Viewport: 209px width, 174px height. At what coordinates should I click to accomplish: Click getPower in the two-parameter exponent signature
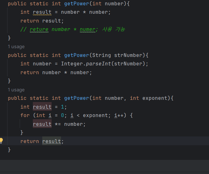point(77,98)
